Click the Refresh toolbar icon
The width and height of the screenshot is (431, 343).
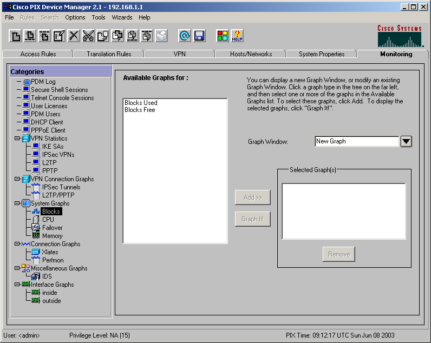[185, 36]
